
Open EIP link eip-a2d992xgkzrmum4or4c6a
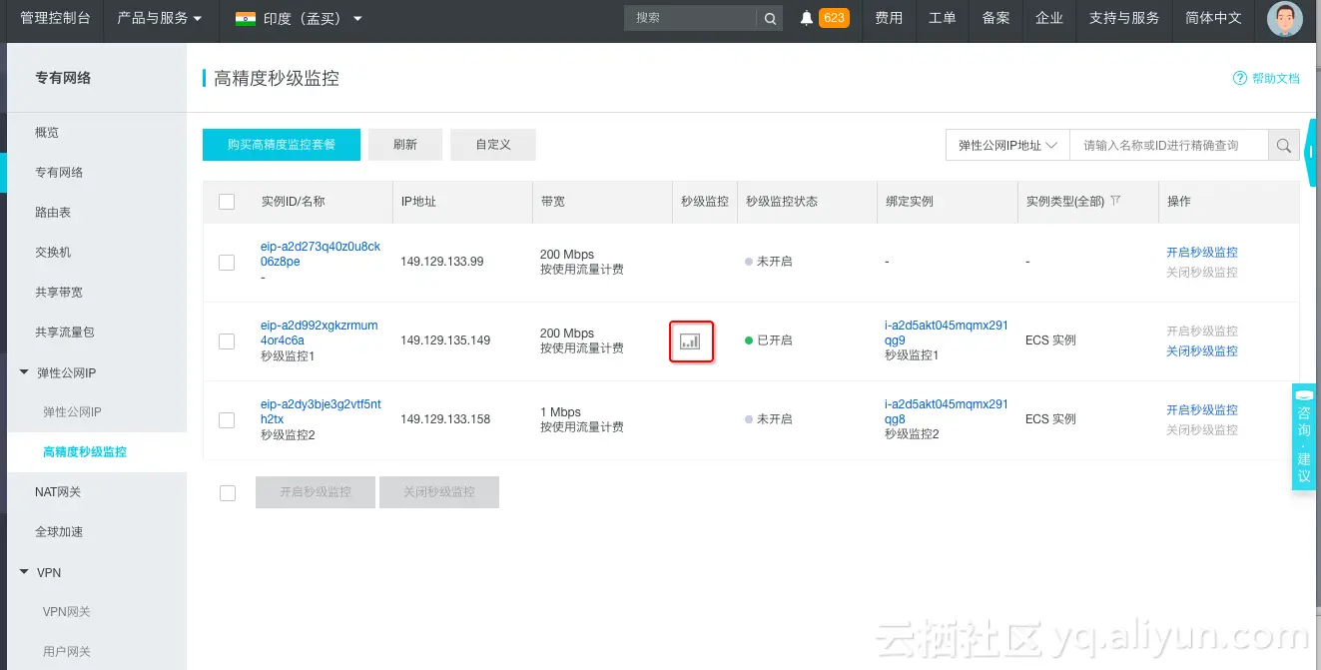320,333
